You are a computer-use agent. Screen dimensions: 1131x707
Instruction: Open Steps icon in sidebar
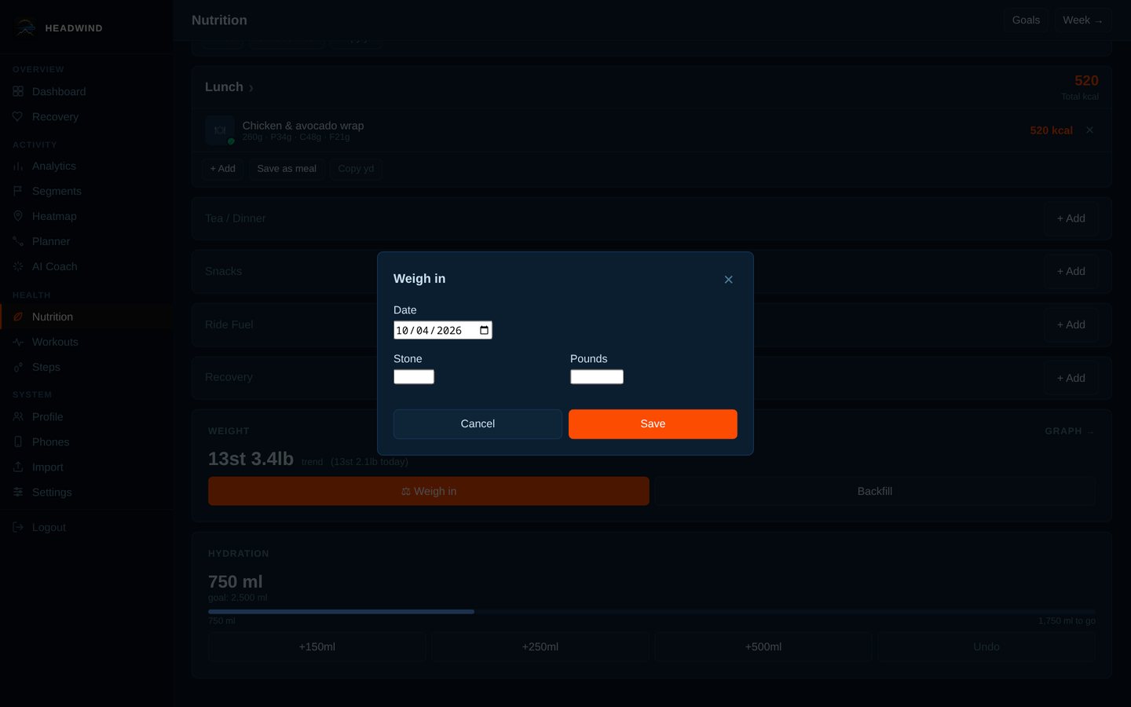click(18, 367)
